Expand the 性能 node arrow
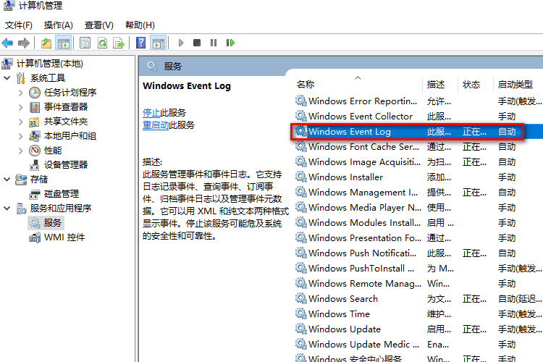The height and width of the screenshot is (362, 543). click(x=21, y=151)
